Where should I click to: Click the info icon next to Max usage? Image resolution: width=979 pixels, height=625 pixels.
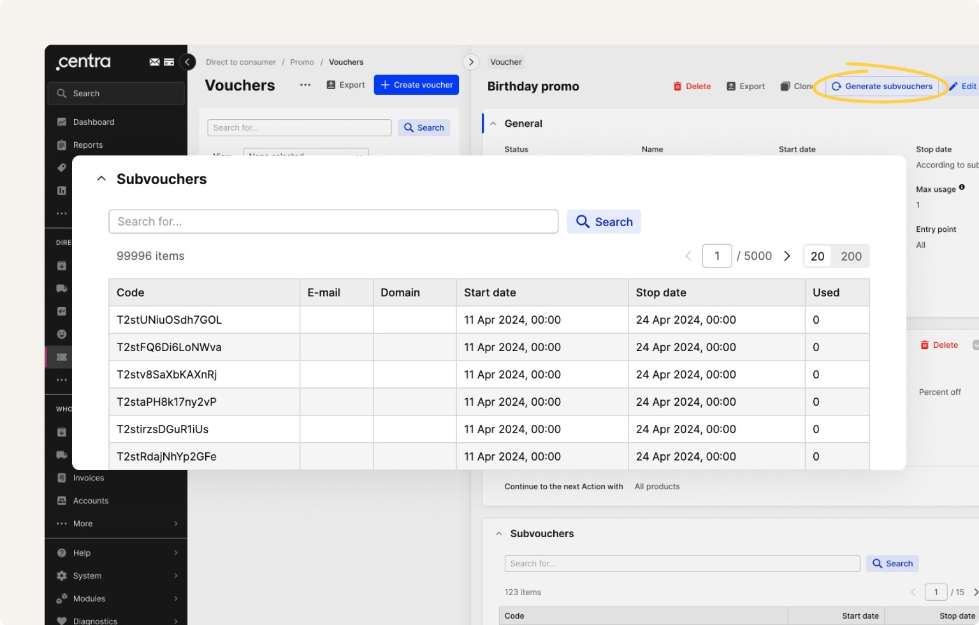click(x=962, y=187)
